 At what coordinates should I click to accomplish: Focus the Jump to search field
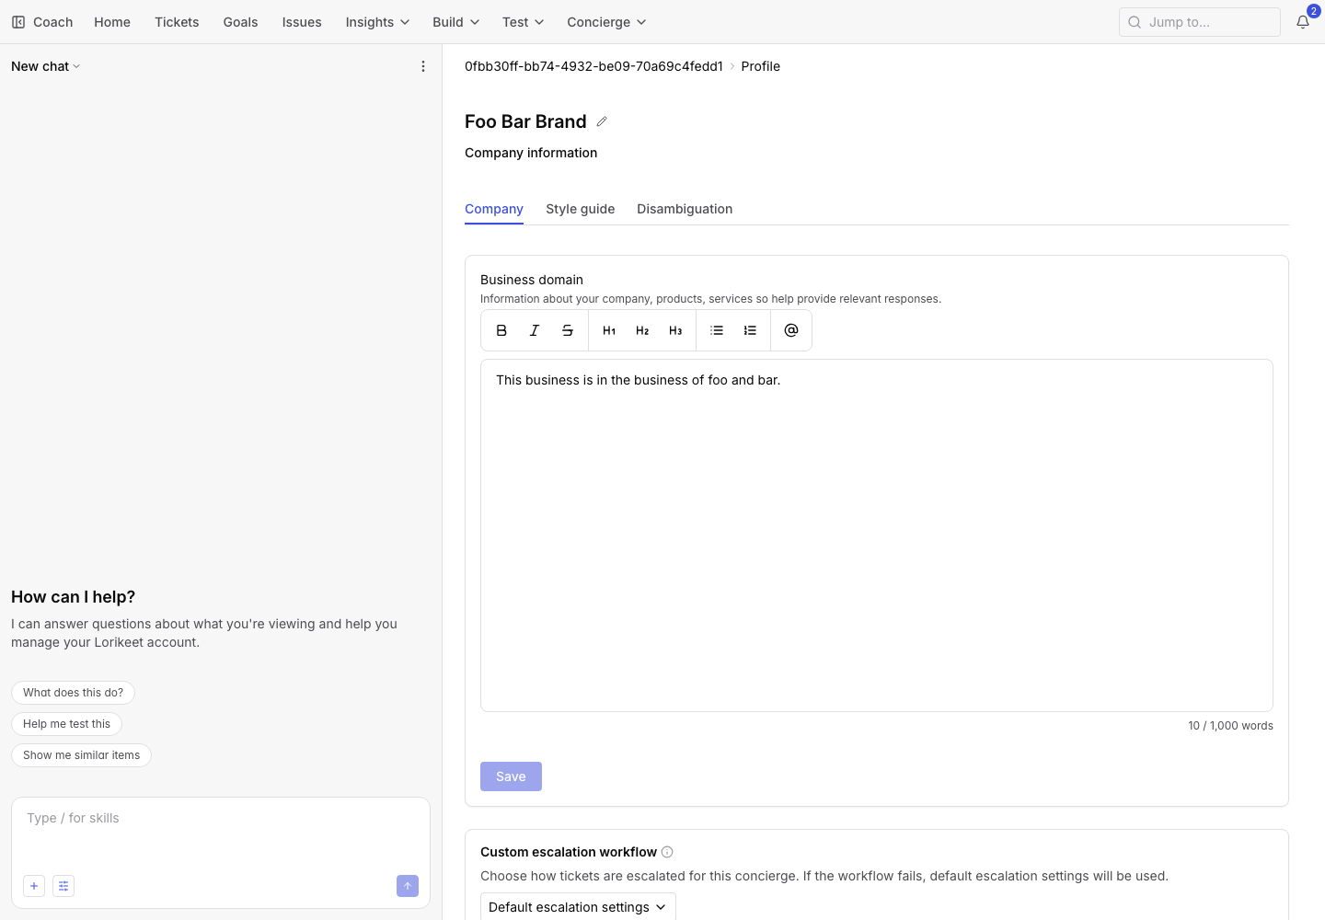click(x=1200, y=22)
